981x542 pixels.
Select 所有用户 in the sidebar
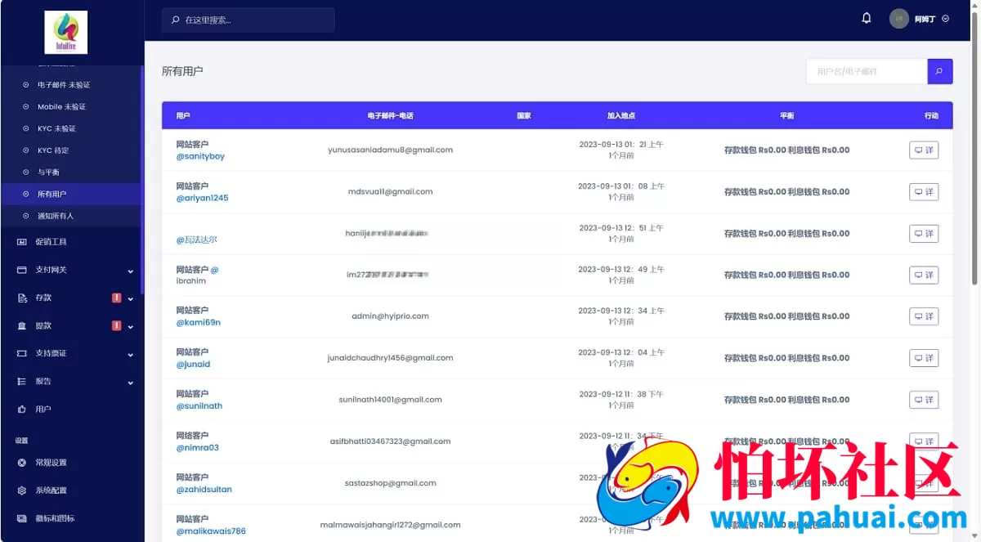pyautogui.click(x=70, y=194)
